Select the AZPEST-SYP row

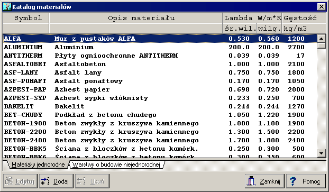pos(160,98)
